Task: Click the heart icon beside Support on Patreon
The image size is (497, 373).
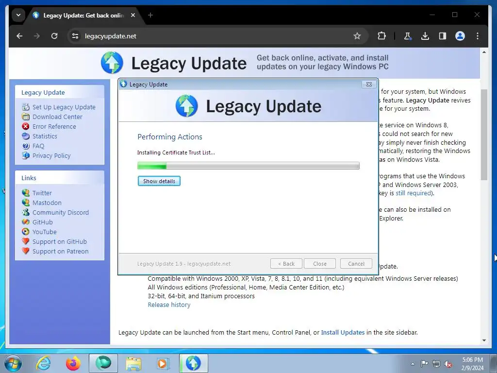Action: click(26, 251)
